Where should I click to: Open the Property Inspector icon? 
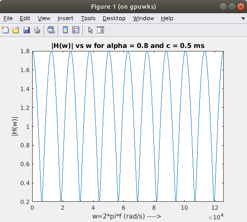pos(101,30)
